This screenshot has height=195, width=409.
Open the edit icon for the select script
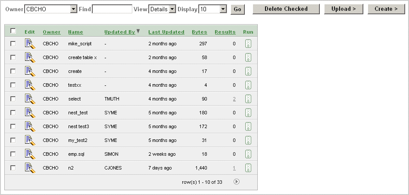pyautogui.click(x=29, y=99)
